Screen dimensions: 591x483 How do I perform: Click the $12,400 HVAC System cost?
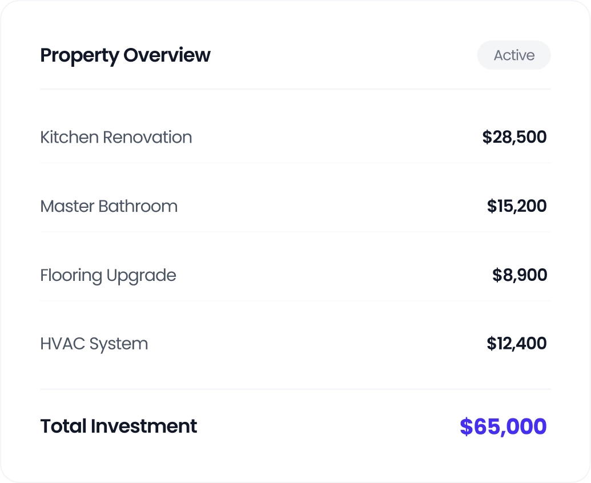tap(516, 344)
